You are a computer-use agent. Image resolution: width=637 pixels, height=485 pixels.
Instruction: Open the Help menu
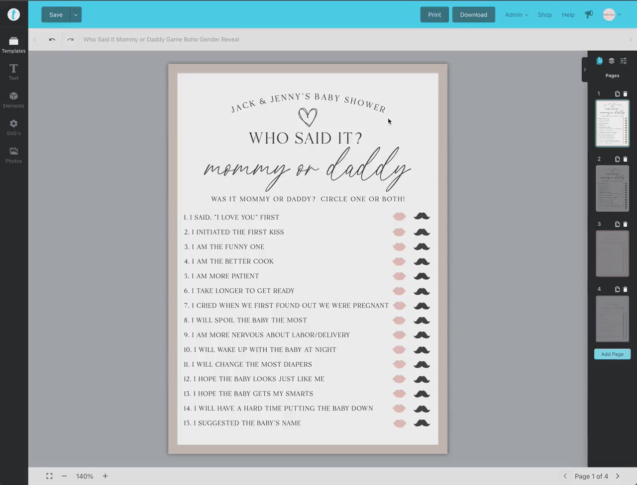568,15
